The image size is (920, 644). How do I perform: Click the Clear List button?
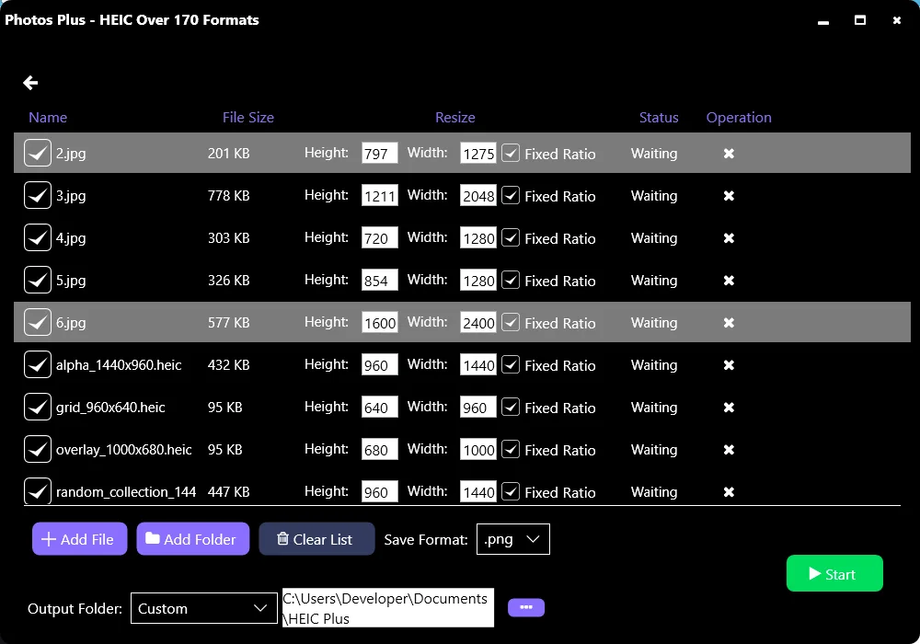click(316, 538)
